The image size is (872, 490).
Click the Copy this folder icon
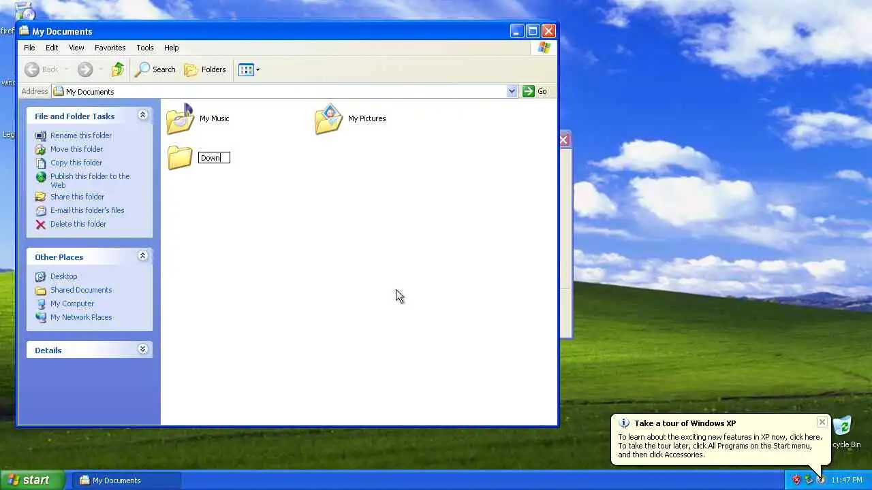coord(41,163)
